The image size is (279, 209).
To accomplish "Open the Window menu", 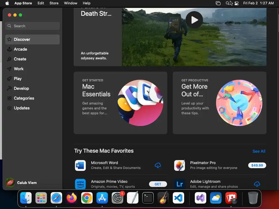I will (x=71, y=3).
